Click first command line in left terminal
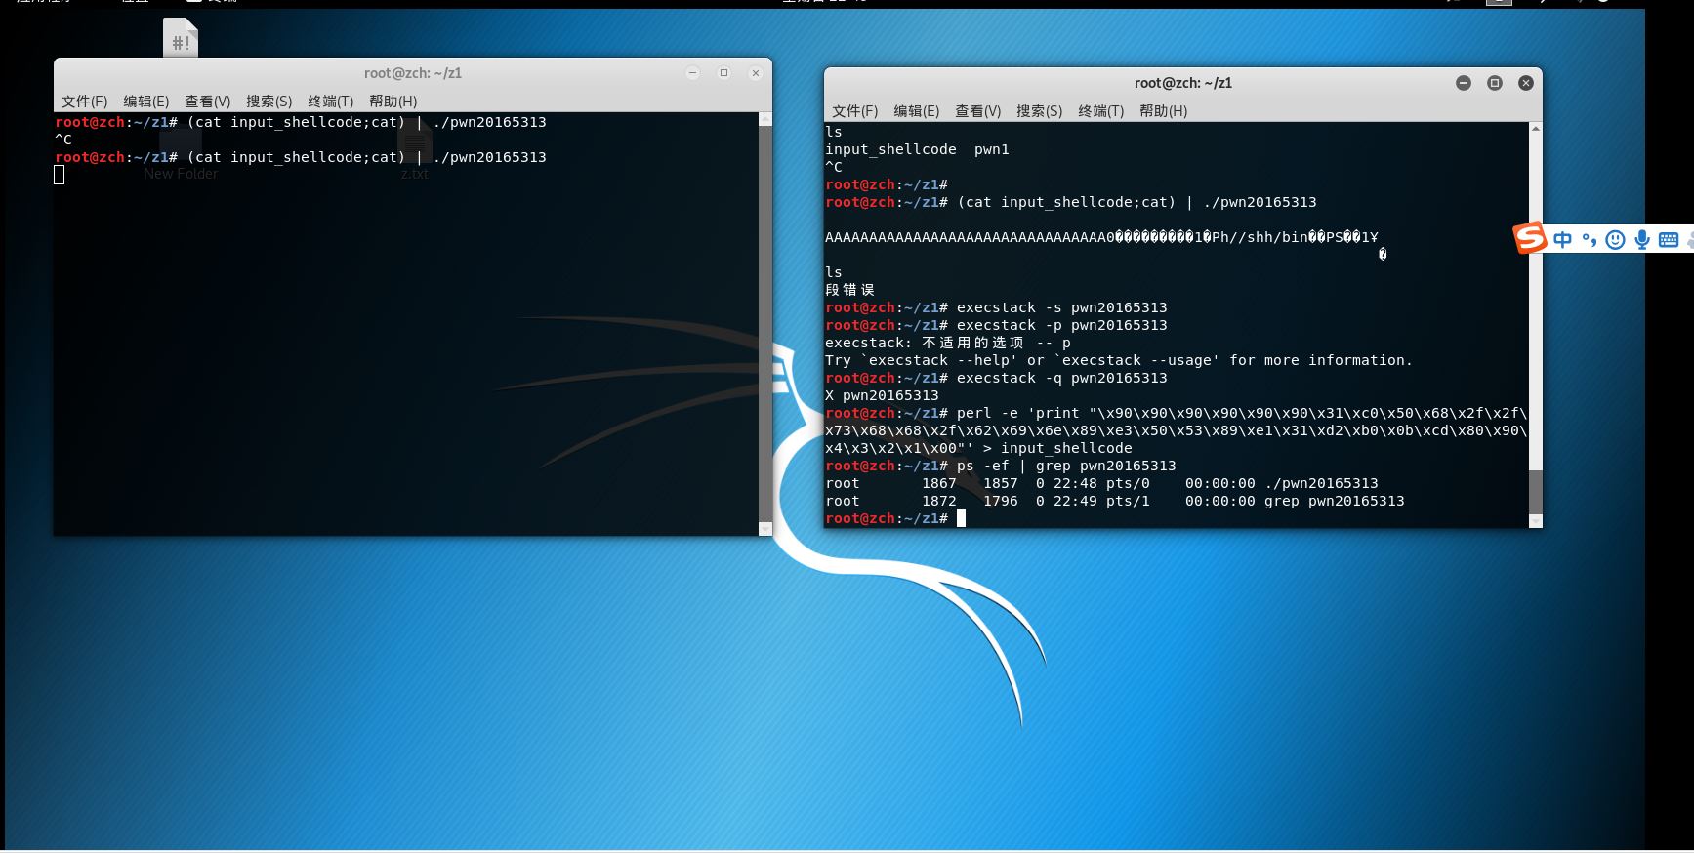Image resolution: width=1694 pixels, height=853 pixels. pos(301,122)
